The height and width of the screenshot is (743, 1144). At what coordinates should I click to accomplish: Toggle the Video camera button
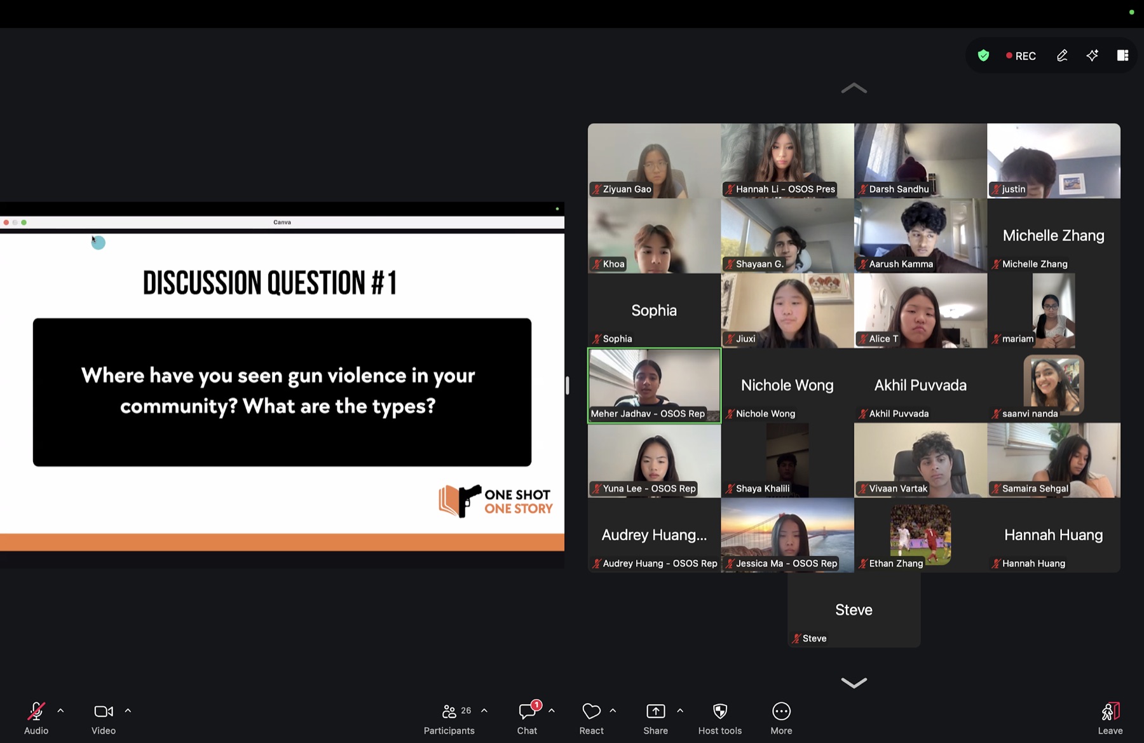click(104, 718)
